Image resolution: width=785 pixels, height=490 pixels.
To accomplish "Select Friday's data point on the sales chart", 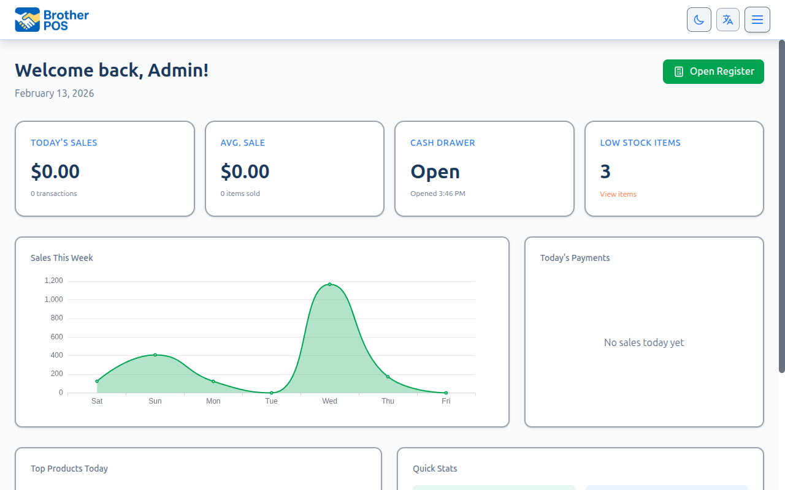I will pos(446,393).
